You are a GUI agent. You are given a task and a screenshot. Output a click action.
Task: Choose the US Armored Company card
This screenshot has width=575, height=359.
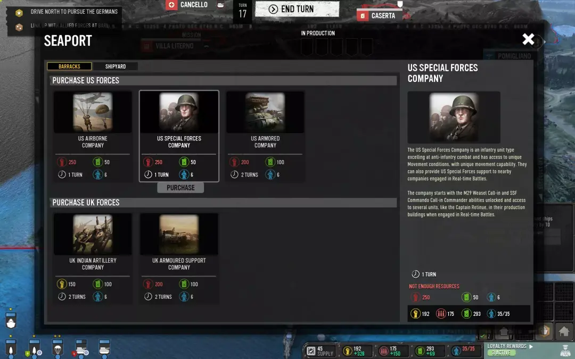pos(265,136)
